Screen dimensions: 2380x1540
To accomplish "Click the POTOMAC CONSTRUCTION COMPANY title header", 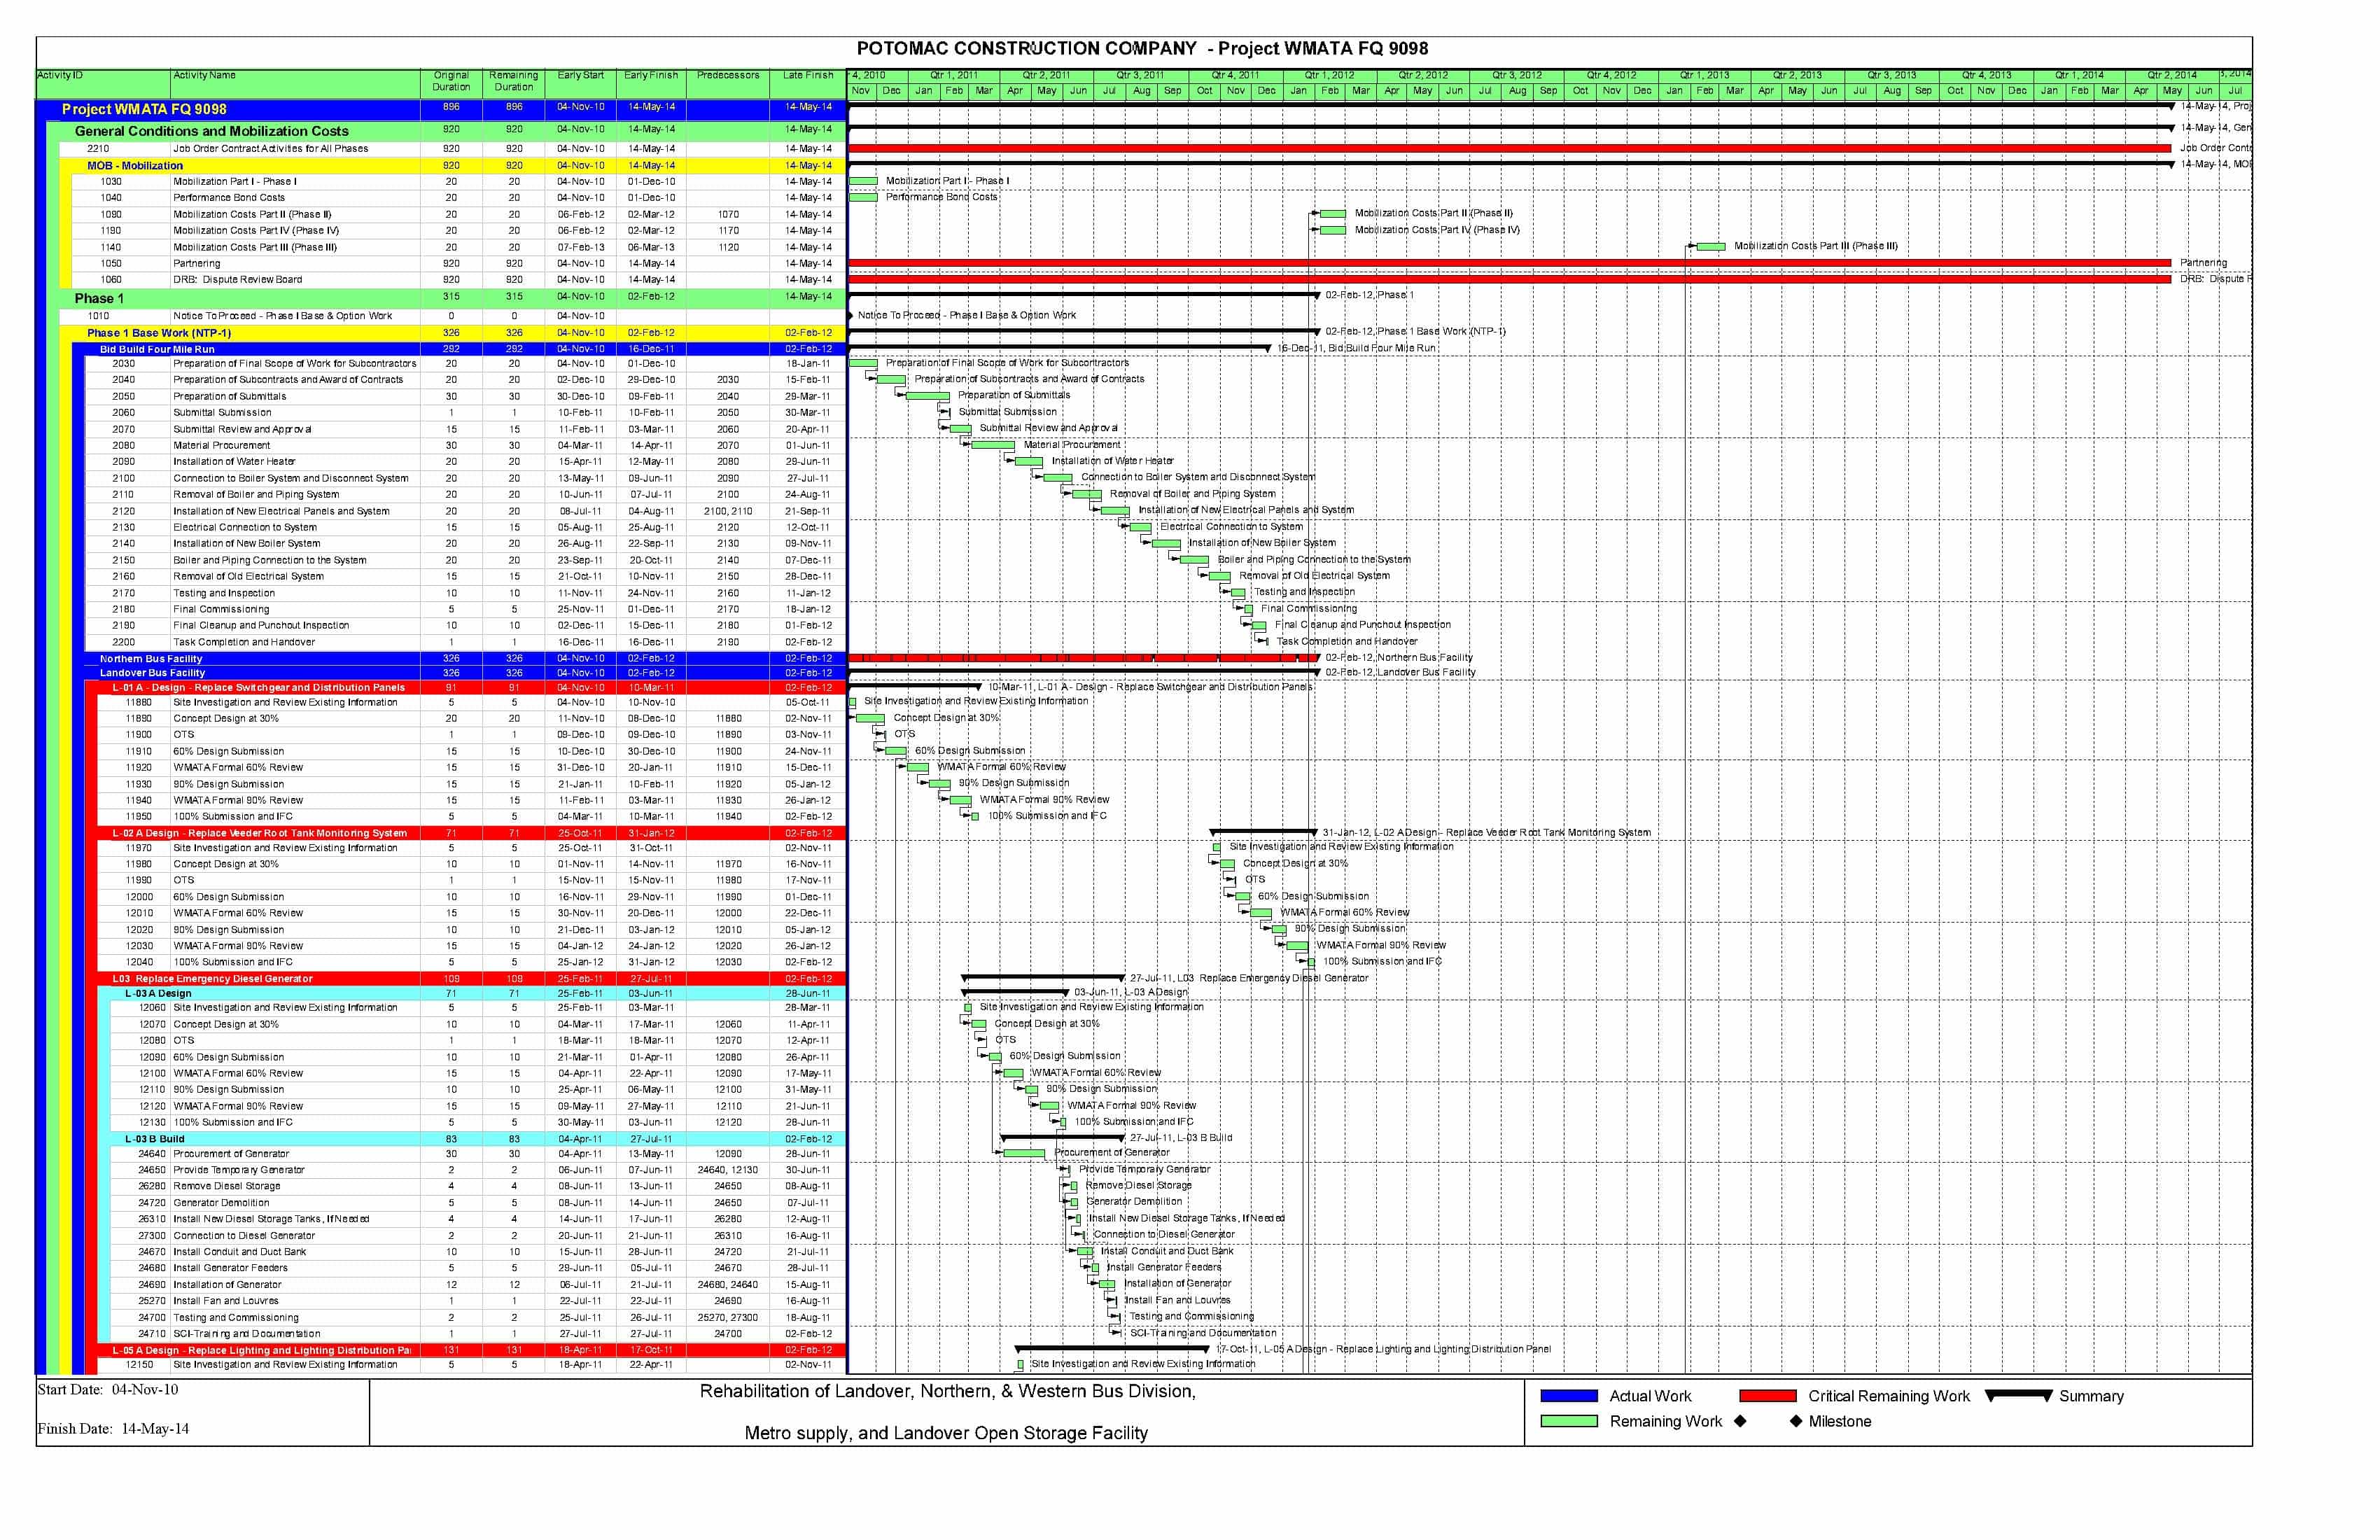I will (x=1142, y=49).
